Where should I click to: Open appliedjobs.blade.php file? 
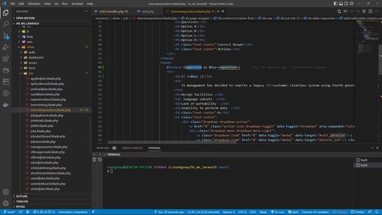tap(45, 79)
